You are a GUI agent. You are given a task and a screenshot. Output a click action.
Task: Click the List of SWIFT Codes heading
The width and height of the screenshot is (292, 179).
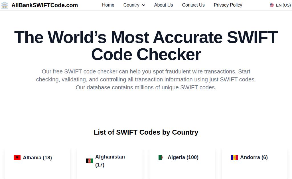(x=146, y=132)
